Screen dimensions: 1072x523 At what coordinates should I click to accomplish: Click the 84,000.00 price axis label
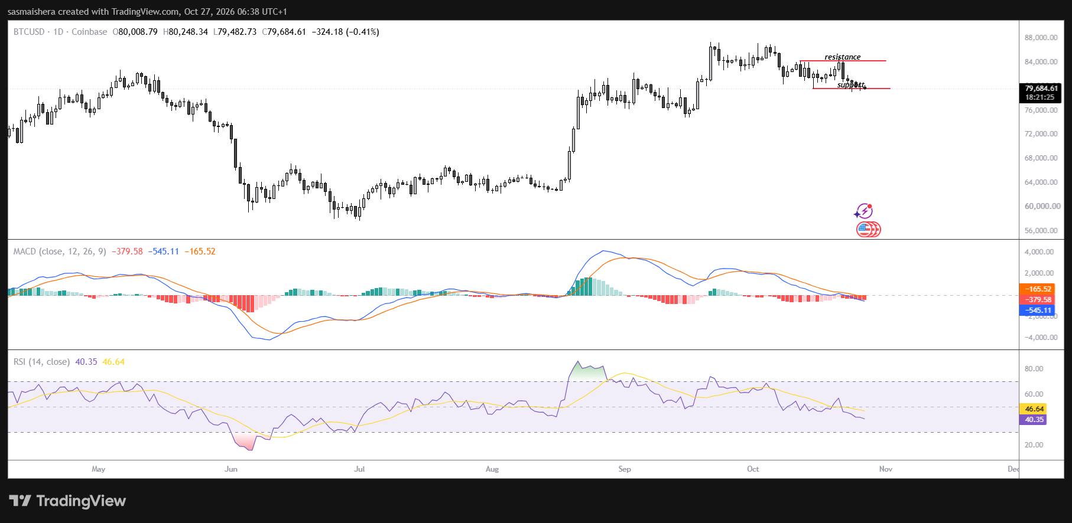pos(1041,62)
